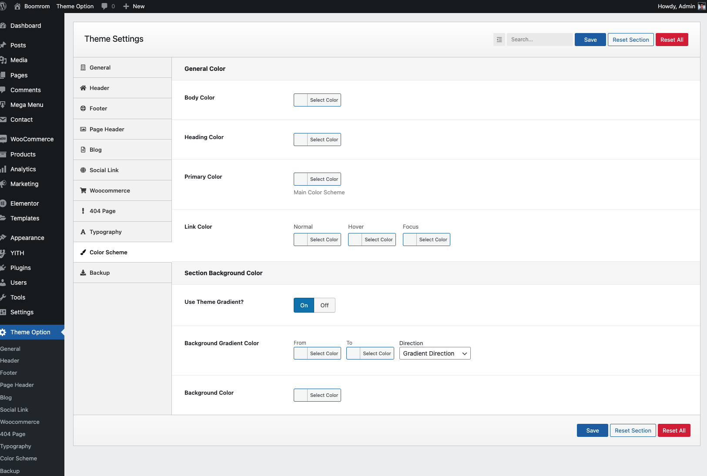Click the top Save button
The height and width of the screenshot is (476, 707).
pos(590,40)
